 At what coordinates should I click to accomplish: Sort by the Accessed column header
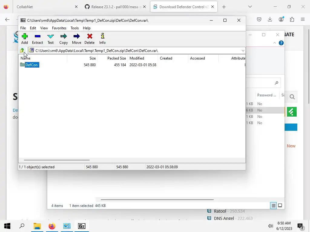203,58
